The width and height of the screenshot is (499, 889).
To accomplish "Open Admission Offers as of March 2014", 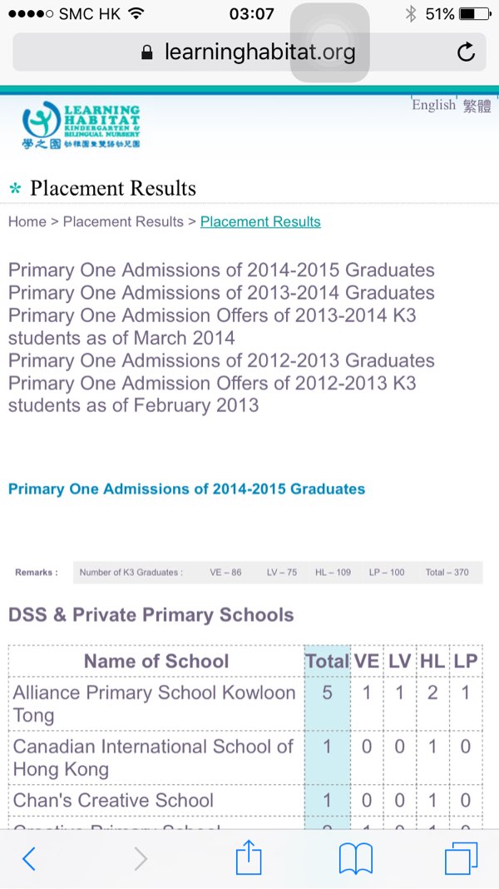I will pyautogui.click(x=212, y=326).
